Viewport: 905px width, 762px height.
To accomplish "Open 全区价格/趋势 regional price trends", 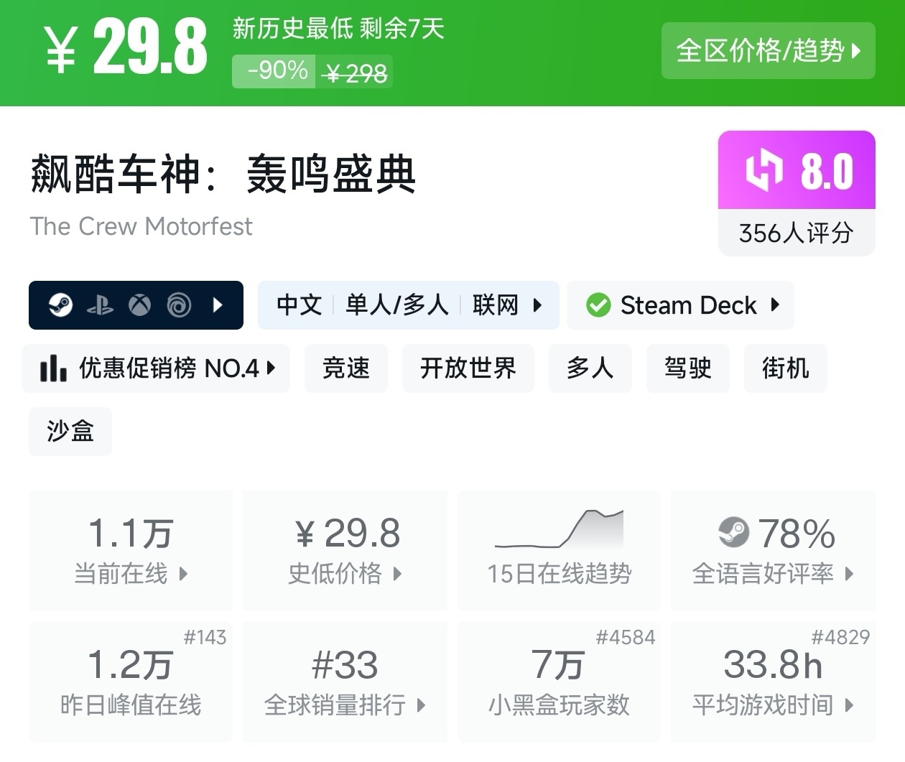I will click(768, 51).
